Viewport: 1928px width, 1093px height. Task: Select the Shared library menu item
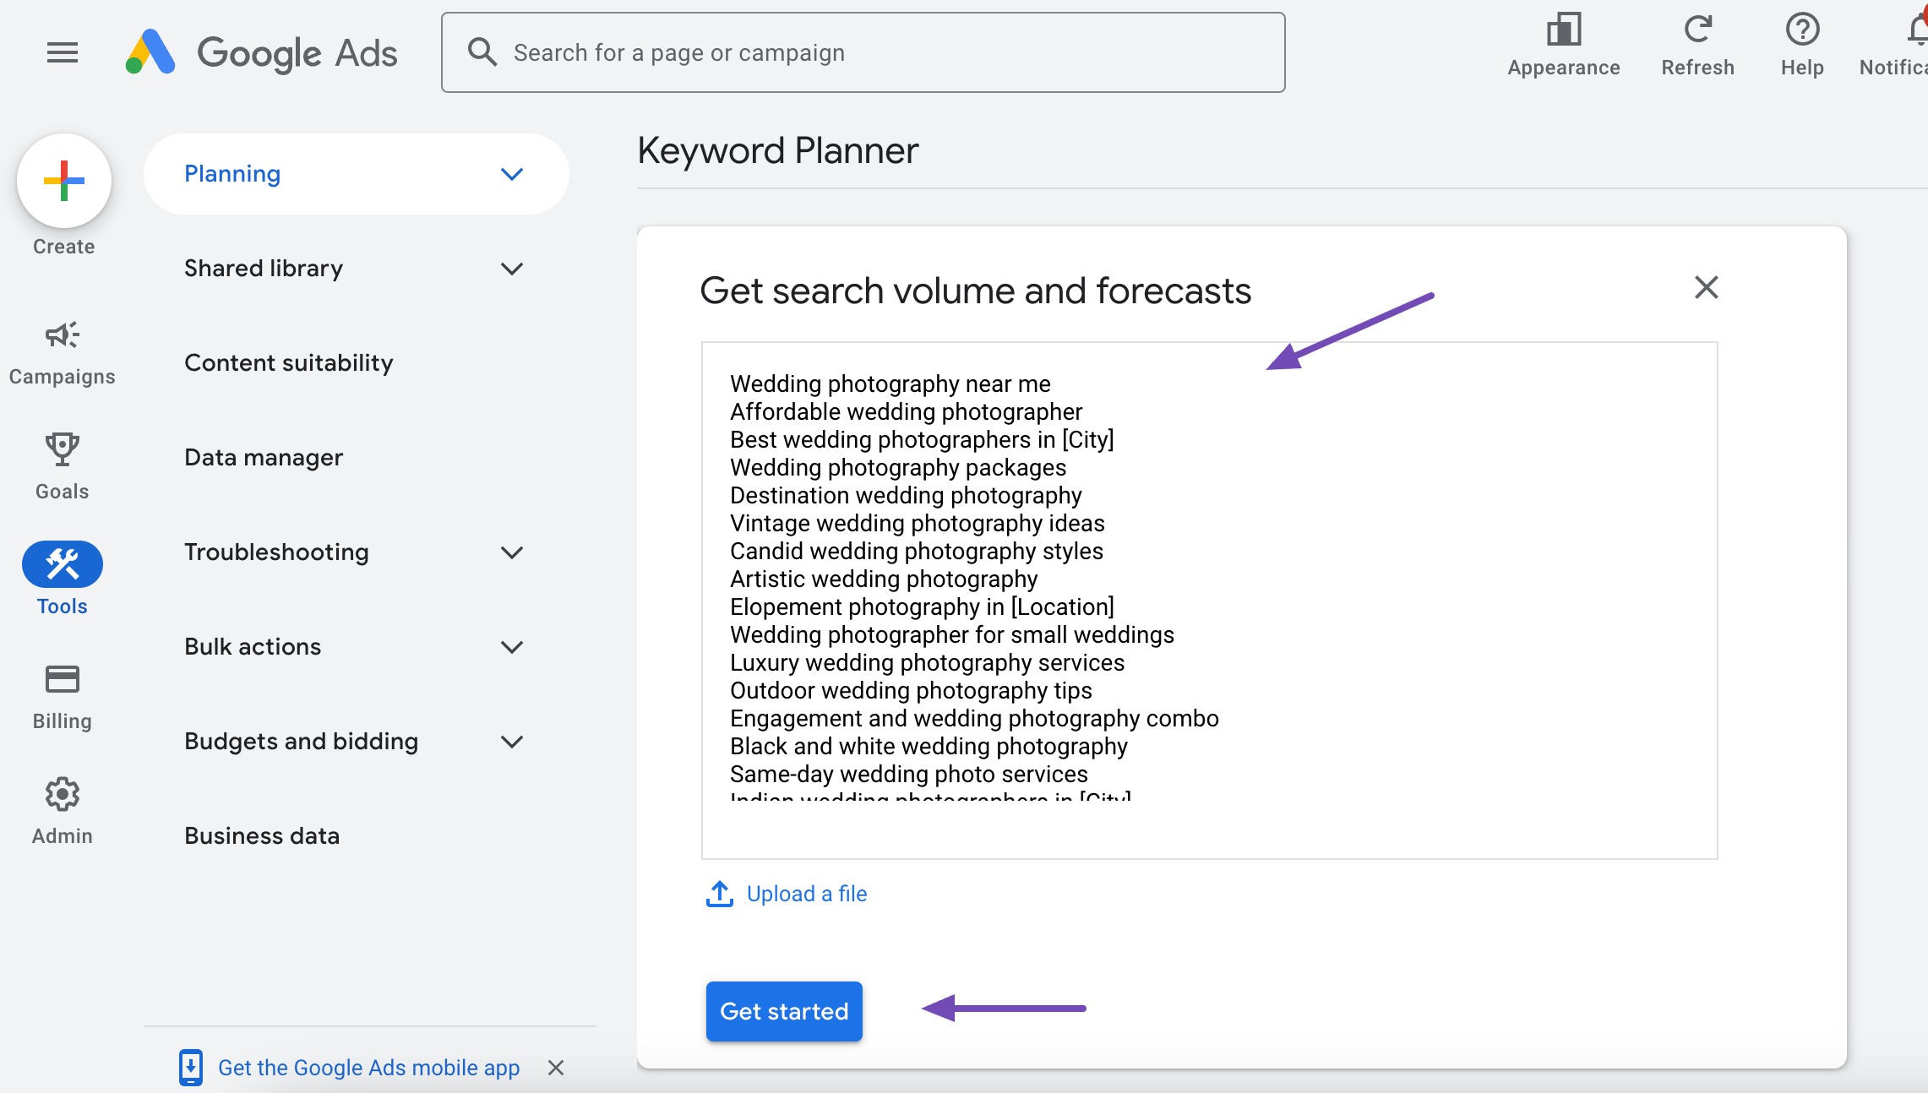pyautogui.click(x=264, y=269)
